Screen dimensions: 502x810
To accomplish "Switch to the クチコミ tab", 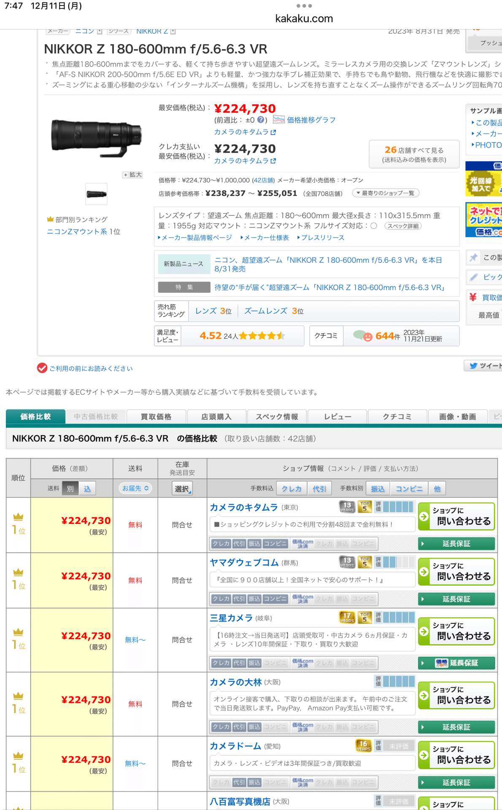I will pyautogui.click(x=397, y=417).
